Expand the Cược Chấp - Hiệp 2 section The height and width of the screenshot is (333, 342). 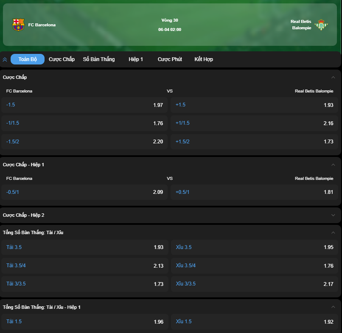(333, 215)
